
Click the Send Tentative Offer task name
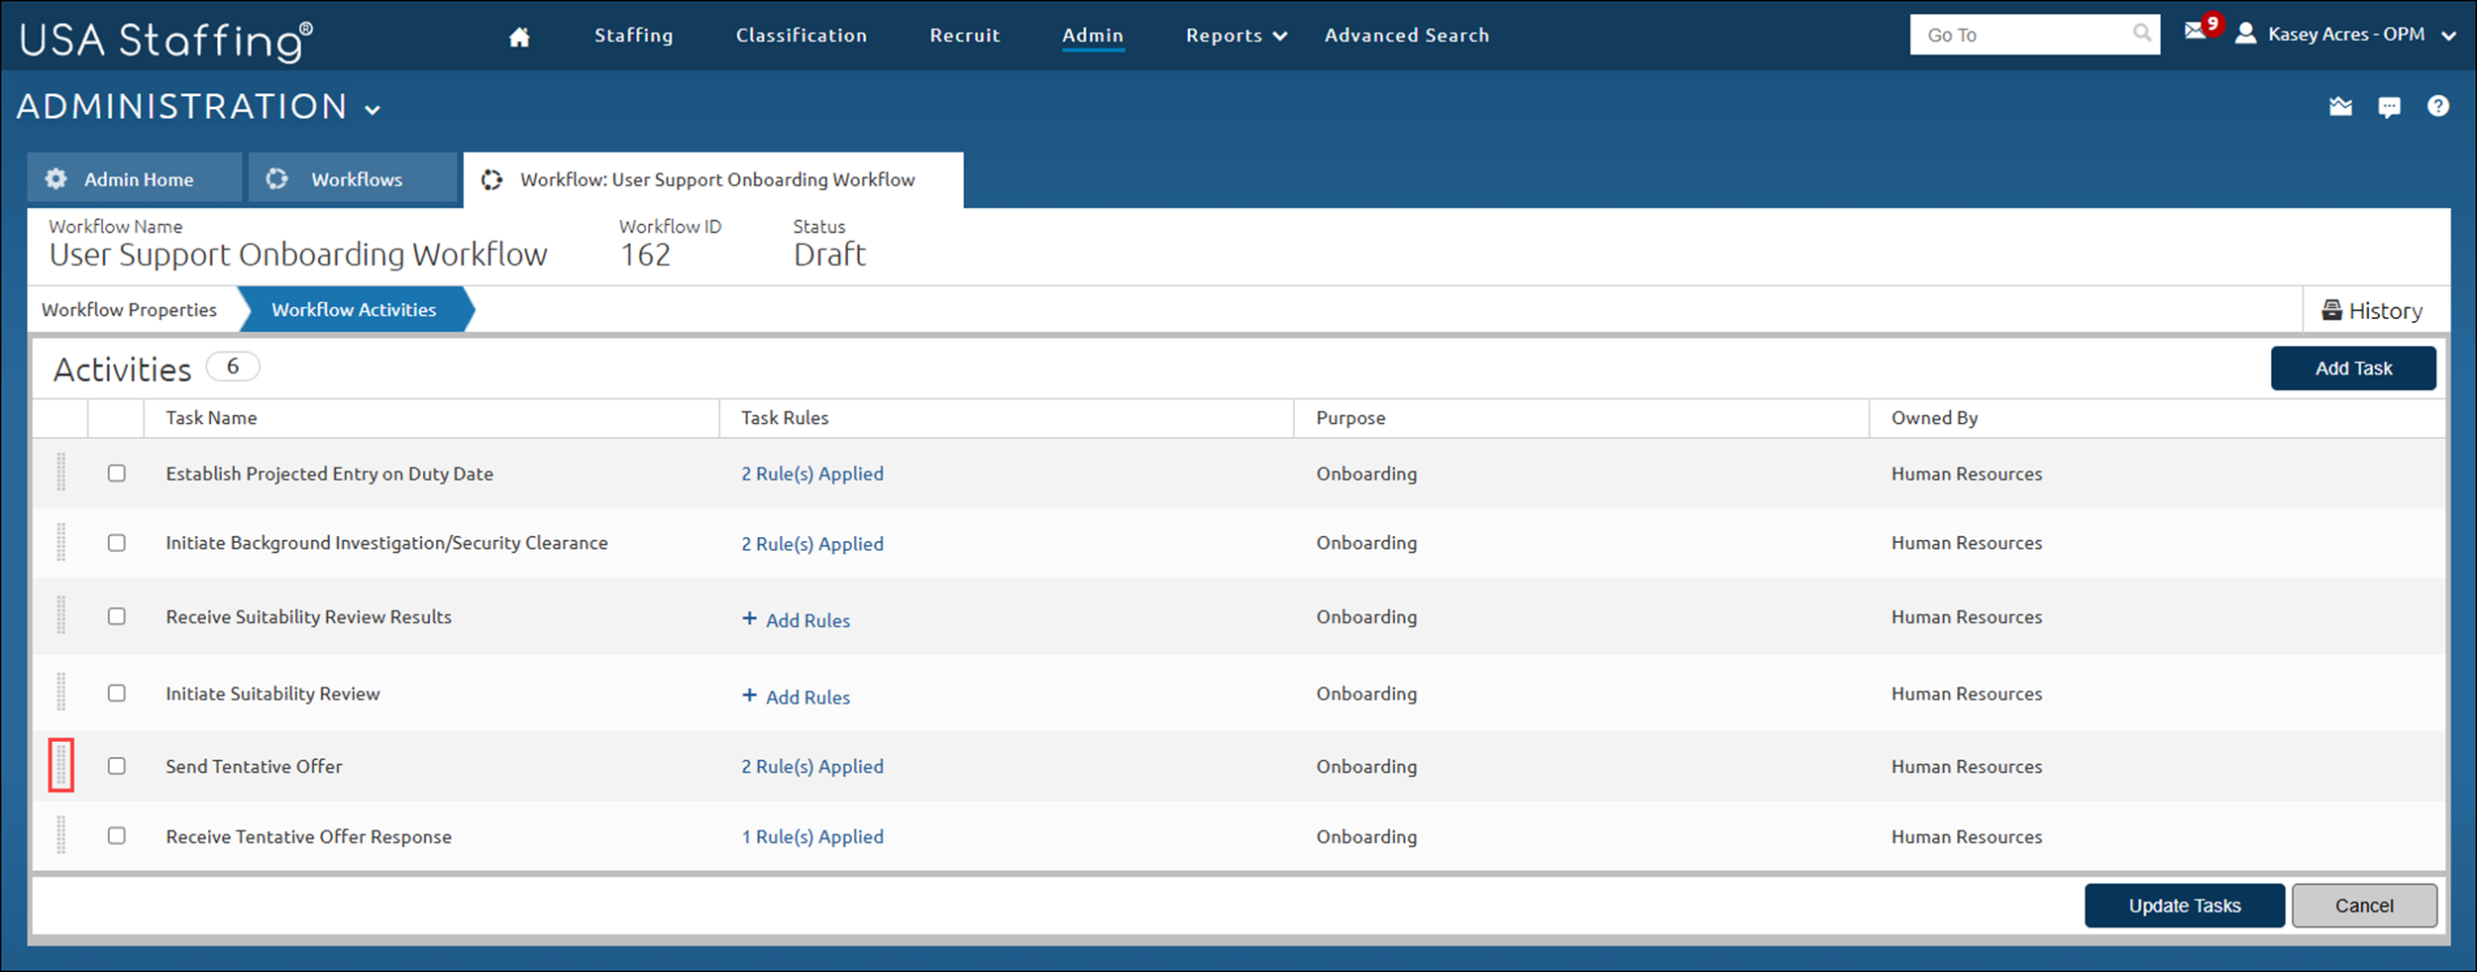click(254, 766)
